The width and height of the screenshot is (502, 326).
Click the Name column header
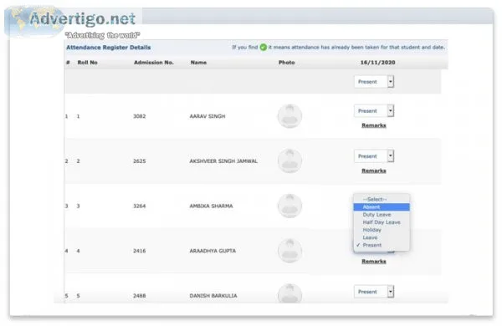point(198,63)
